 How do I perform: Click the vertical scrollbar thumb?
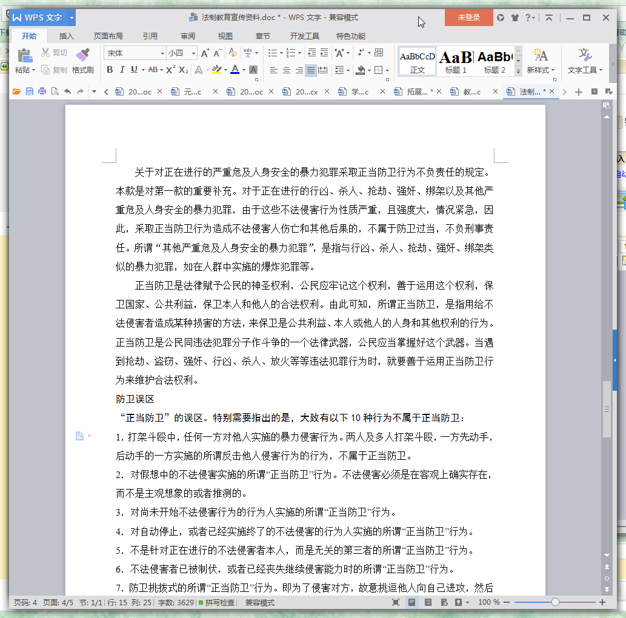pyautogui.click(x=607, y=409)
